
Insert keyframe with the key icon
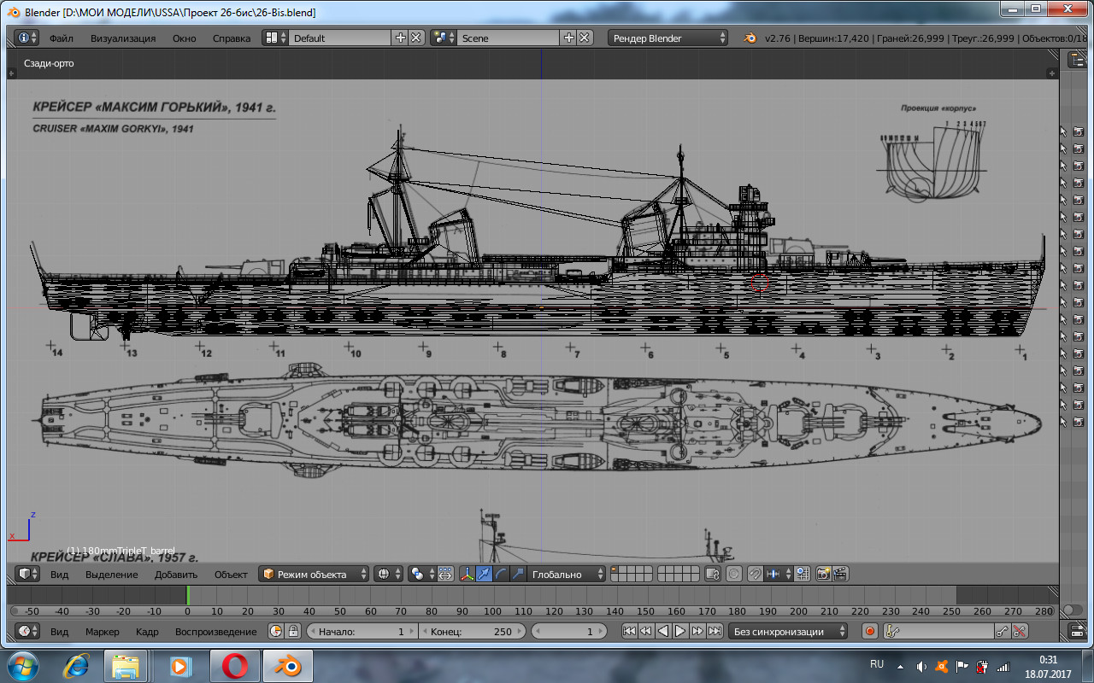coord(1003,631)
